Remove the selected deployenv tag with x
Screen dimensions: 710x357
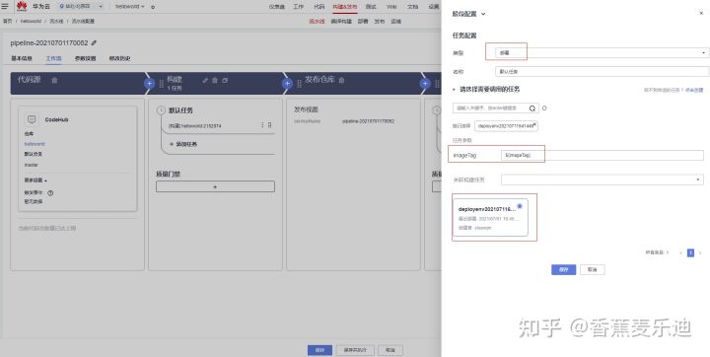pos(534,123)
